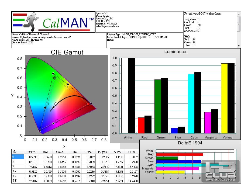Click the 'Display Type: MODE_FRONT_SCREEN_SXRD' line
Screen dimensions: 241x184
132,34
